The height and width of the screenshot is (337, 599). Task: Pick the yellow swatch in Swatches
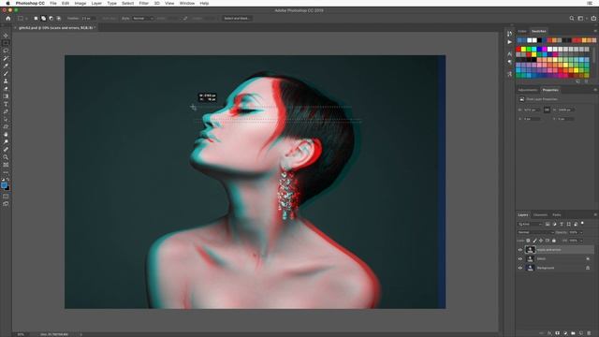(523, 50)
